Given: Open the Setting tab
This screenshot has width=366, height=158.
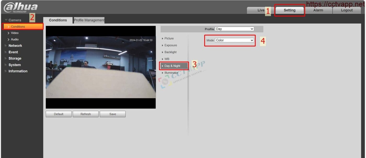Looking at the screenshot, I should pos(289,10).
